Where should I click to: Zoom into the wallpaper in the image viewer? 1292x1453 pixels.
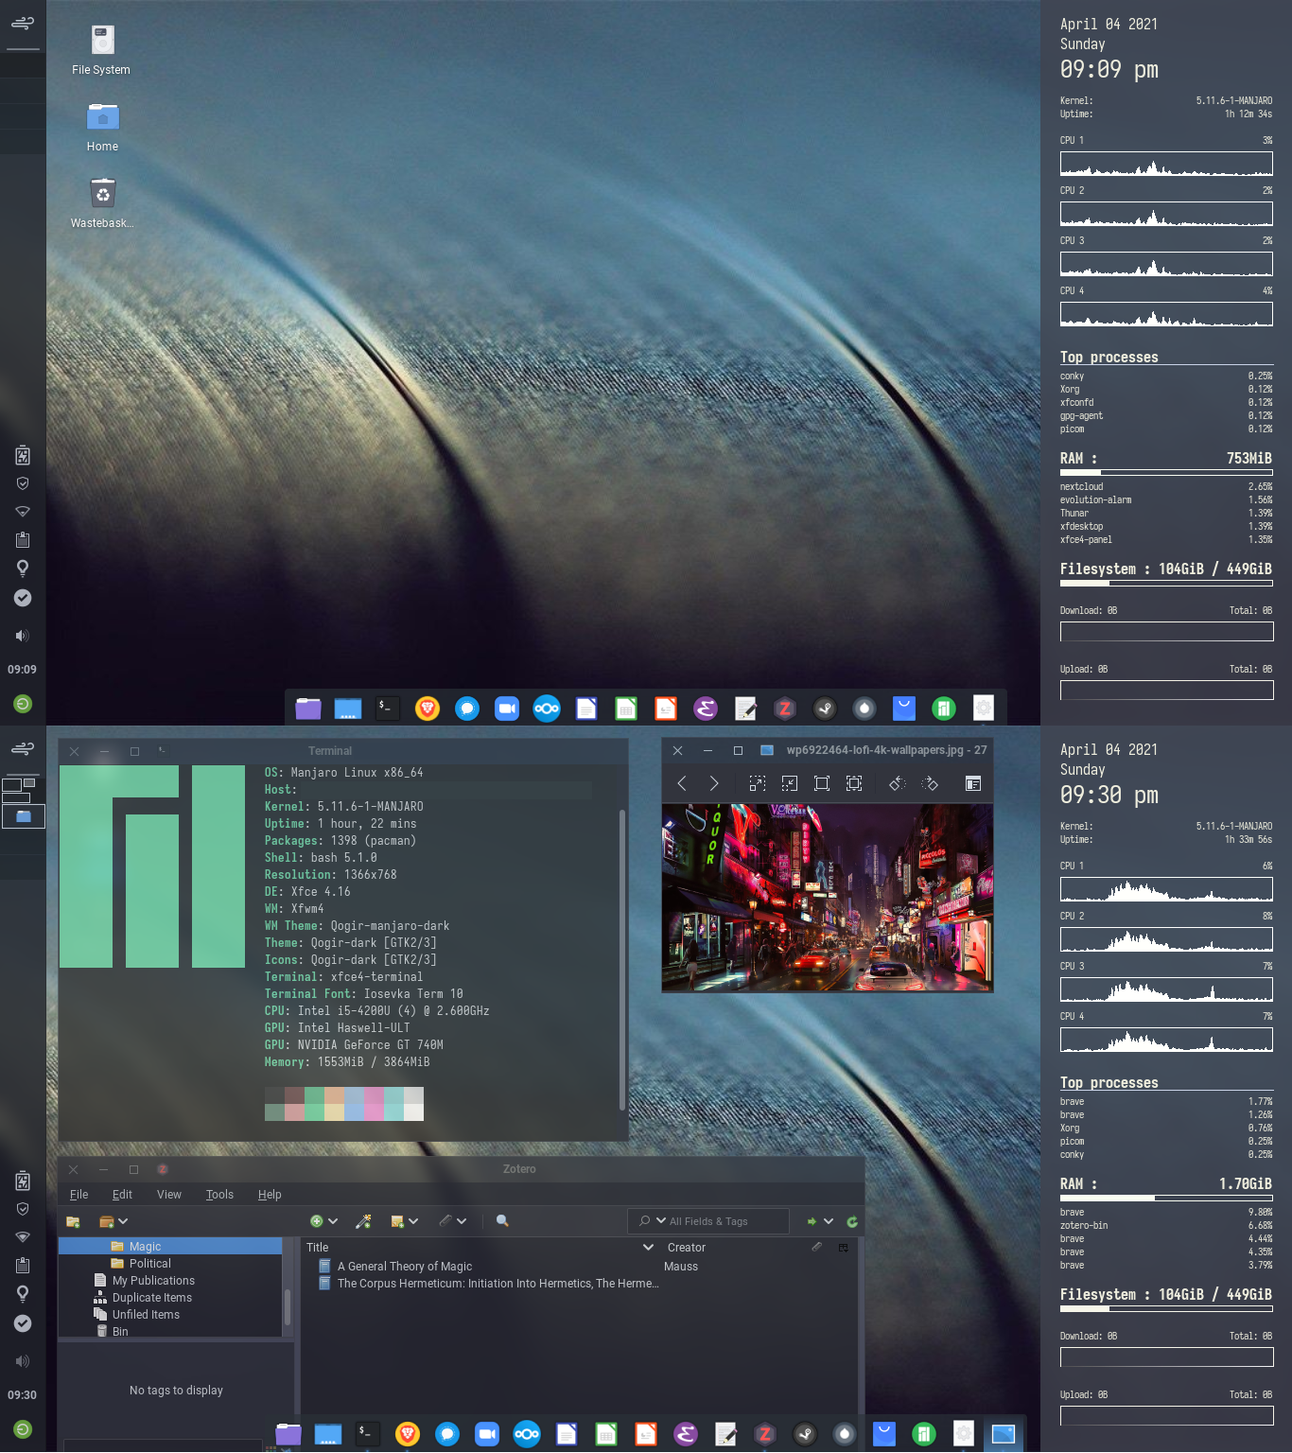pyautogui.click(x=757, y=783)
